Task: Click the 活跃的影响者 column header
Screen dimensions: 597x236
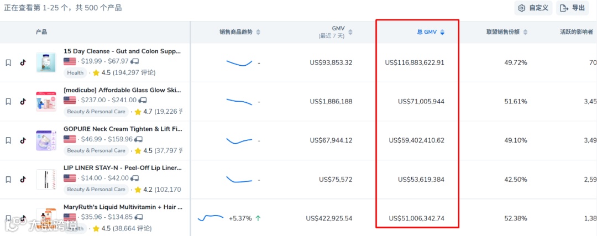Action: pos(576,32)
